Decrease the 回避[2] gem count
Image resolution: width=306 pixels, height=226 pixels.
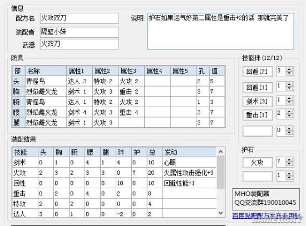pos(289,73)
